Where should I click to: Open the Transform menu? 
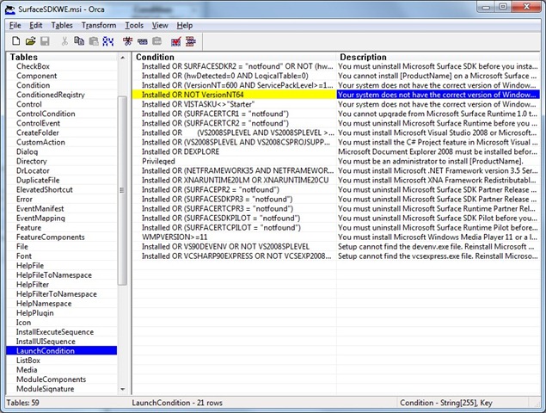pos(99,26)
